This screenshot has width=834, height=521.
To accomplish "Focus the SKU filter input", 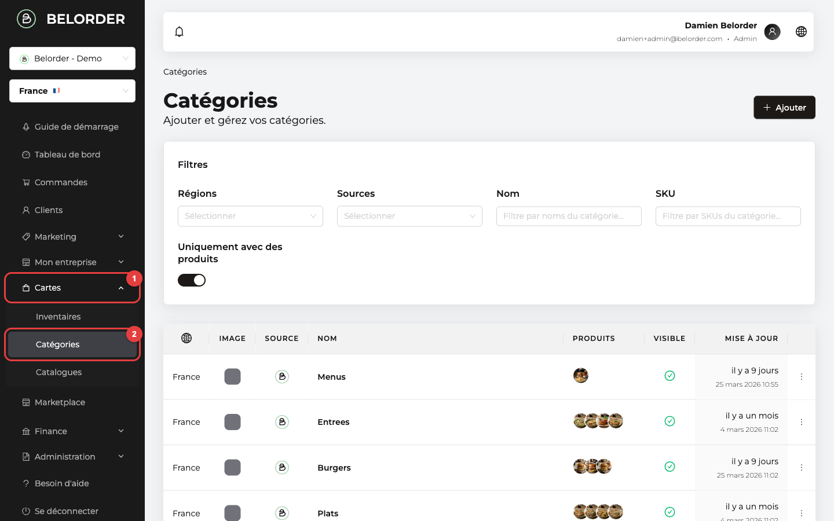I will point(728,216).
